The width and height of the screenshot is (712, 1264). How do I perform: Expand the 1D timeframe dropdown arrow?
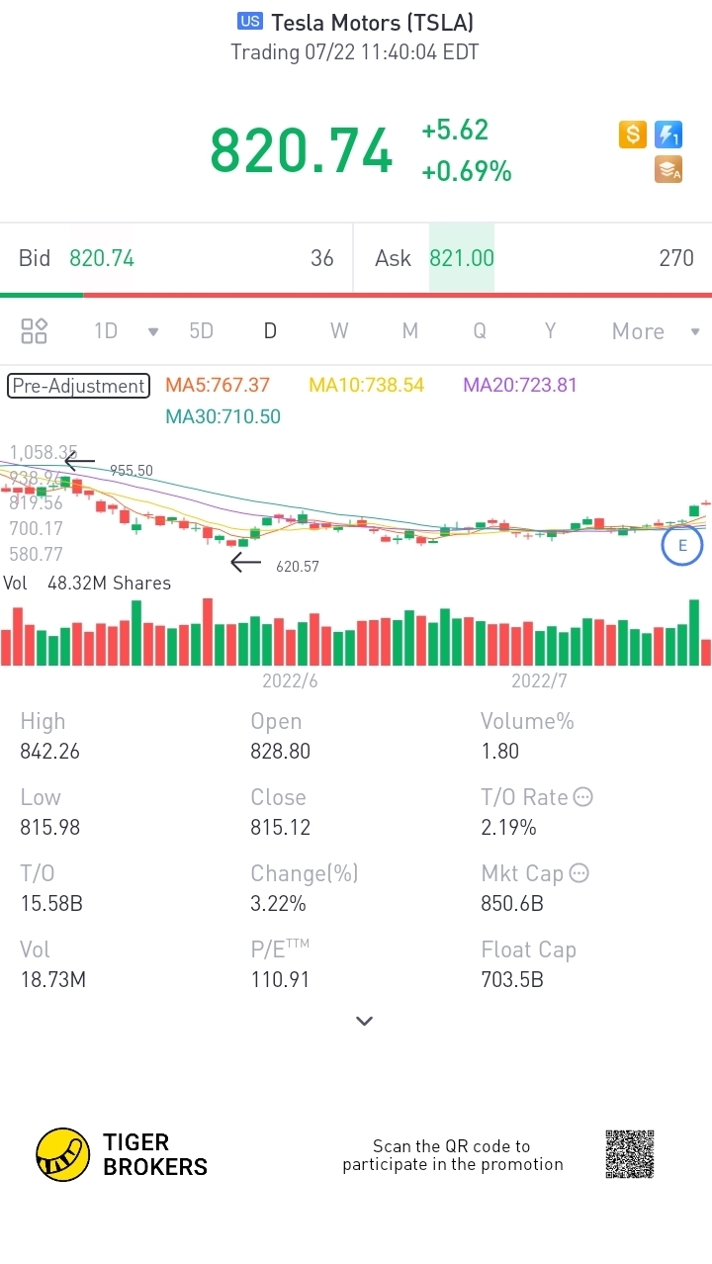click(153, 331)
